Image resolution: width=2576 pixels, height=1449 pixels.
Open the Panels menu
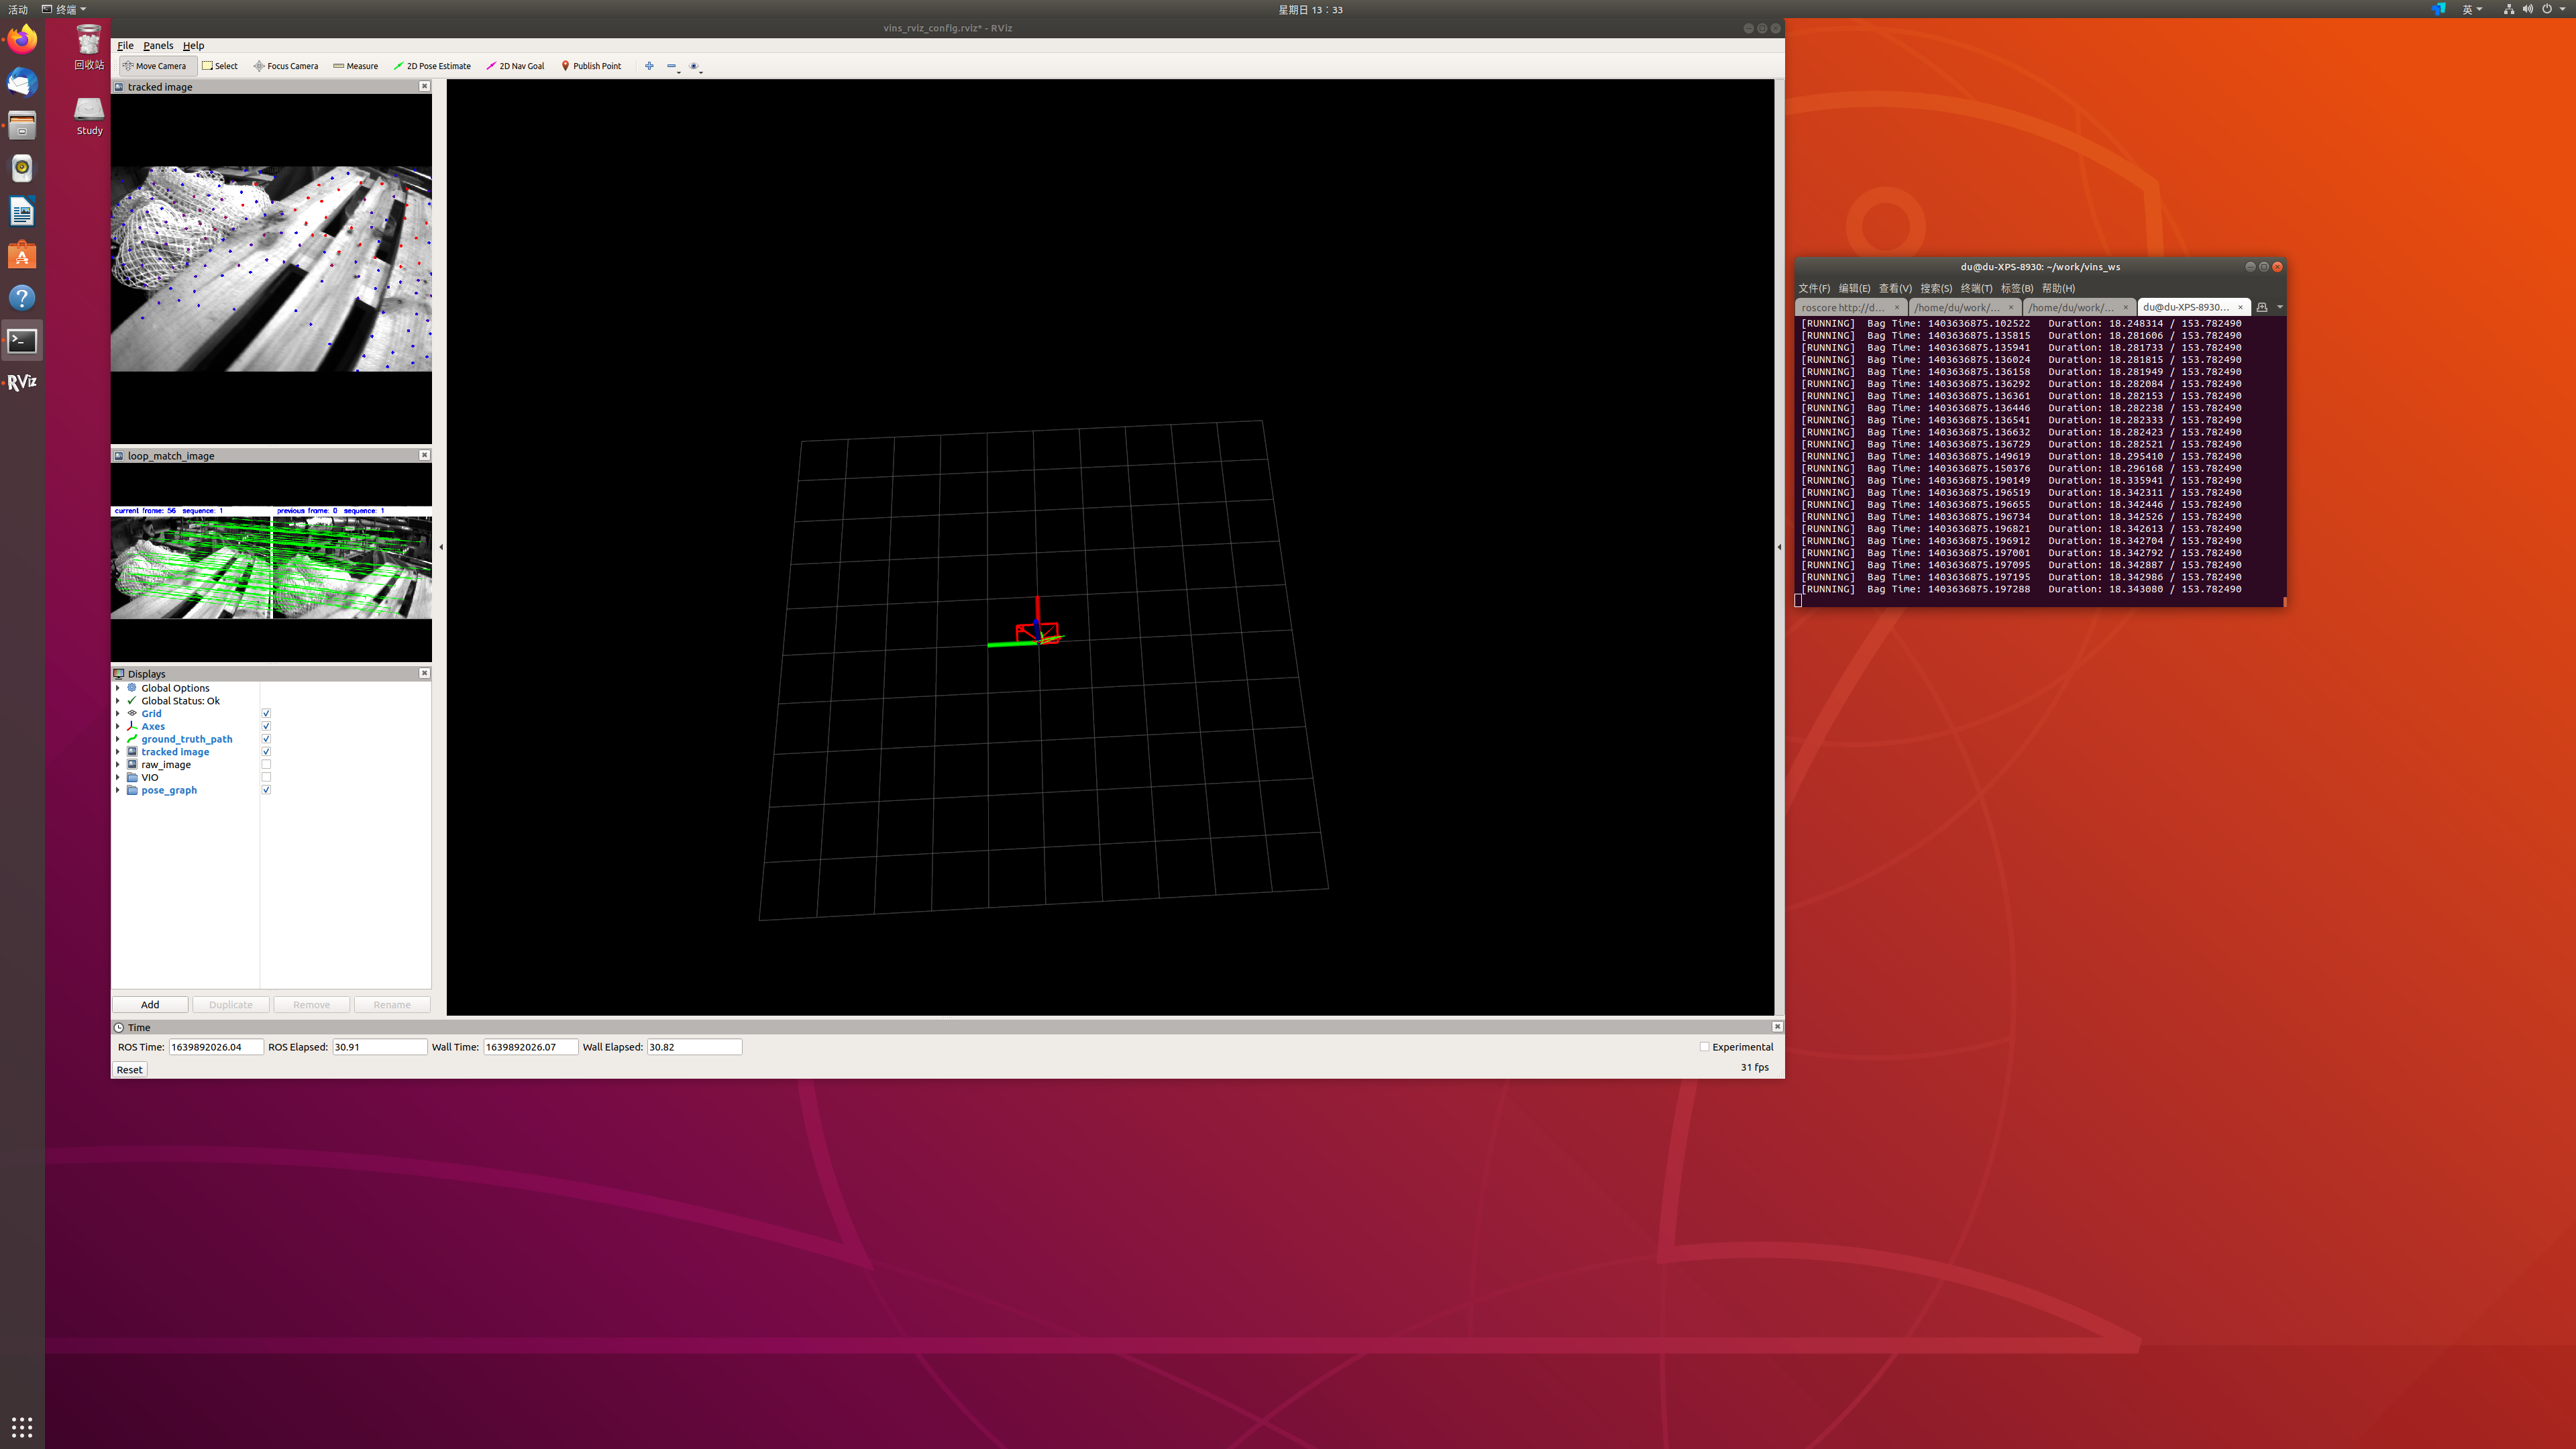158,46
